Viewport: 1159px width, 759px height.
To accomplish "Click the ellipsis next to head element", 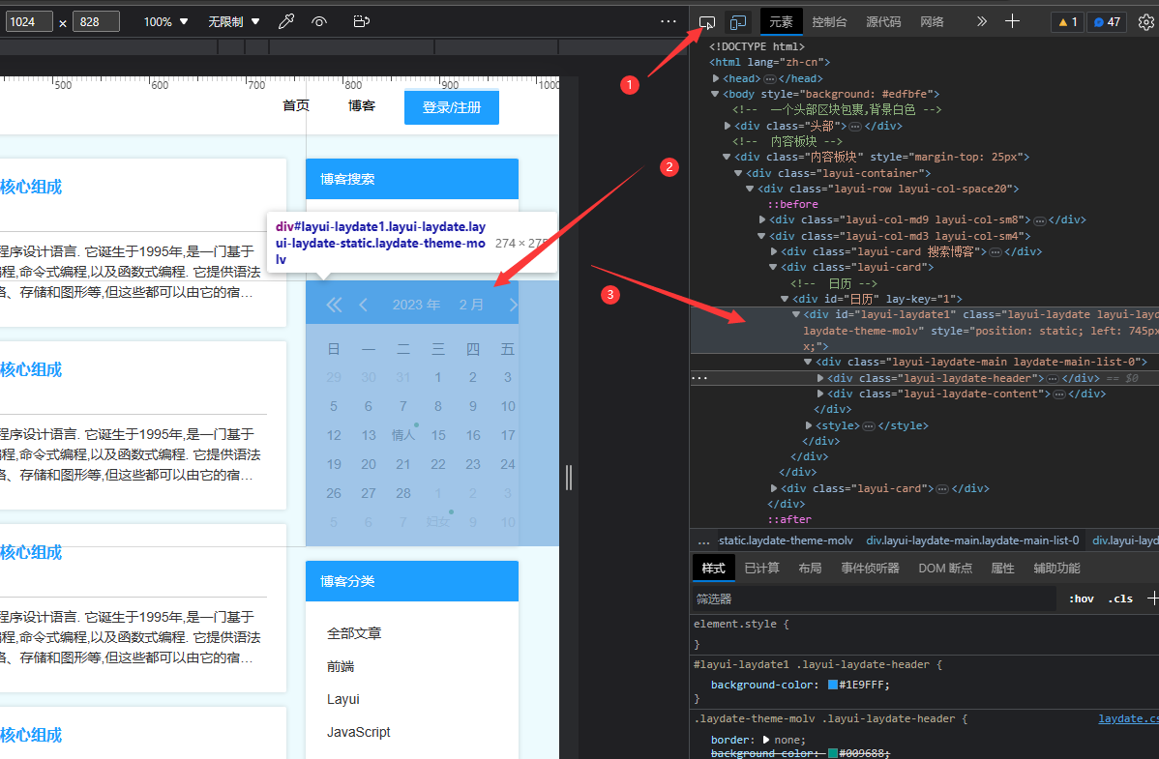I will click(x=769, y=78).
